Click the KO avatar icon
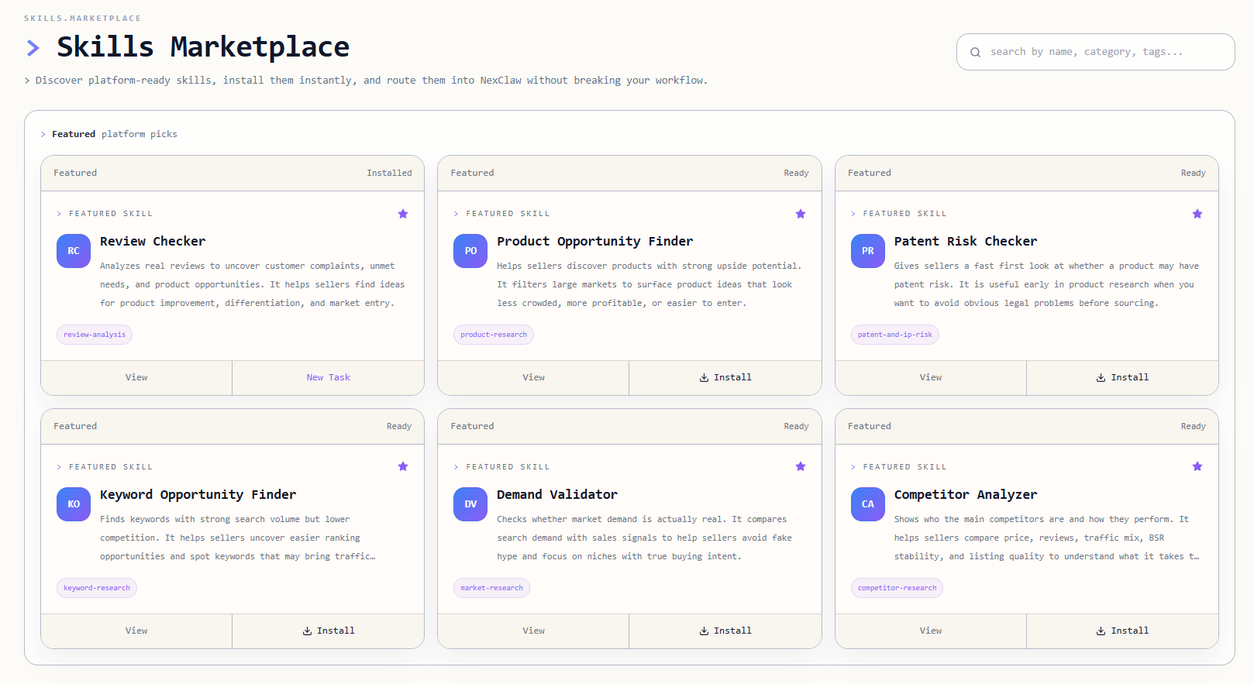Image resolution: width=1254 pixels, height=684 pixels. [74, 504]
